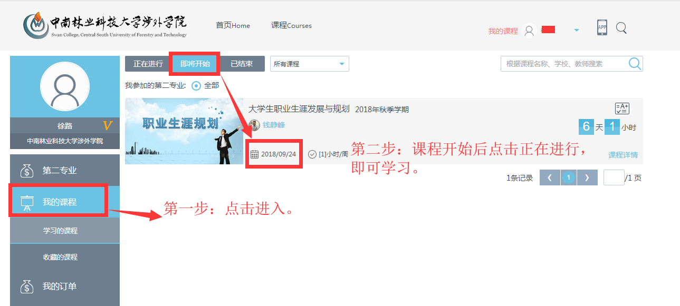Image resolution: width=680 pixels, height=306 pixels.
Task: Open 我的订单 via its dollar icon
Action: [x=27, y=286]
